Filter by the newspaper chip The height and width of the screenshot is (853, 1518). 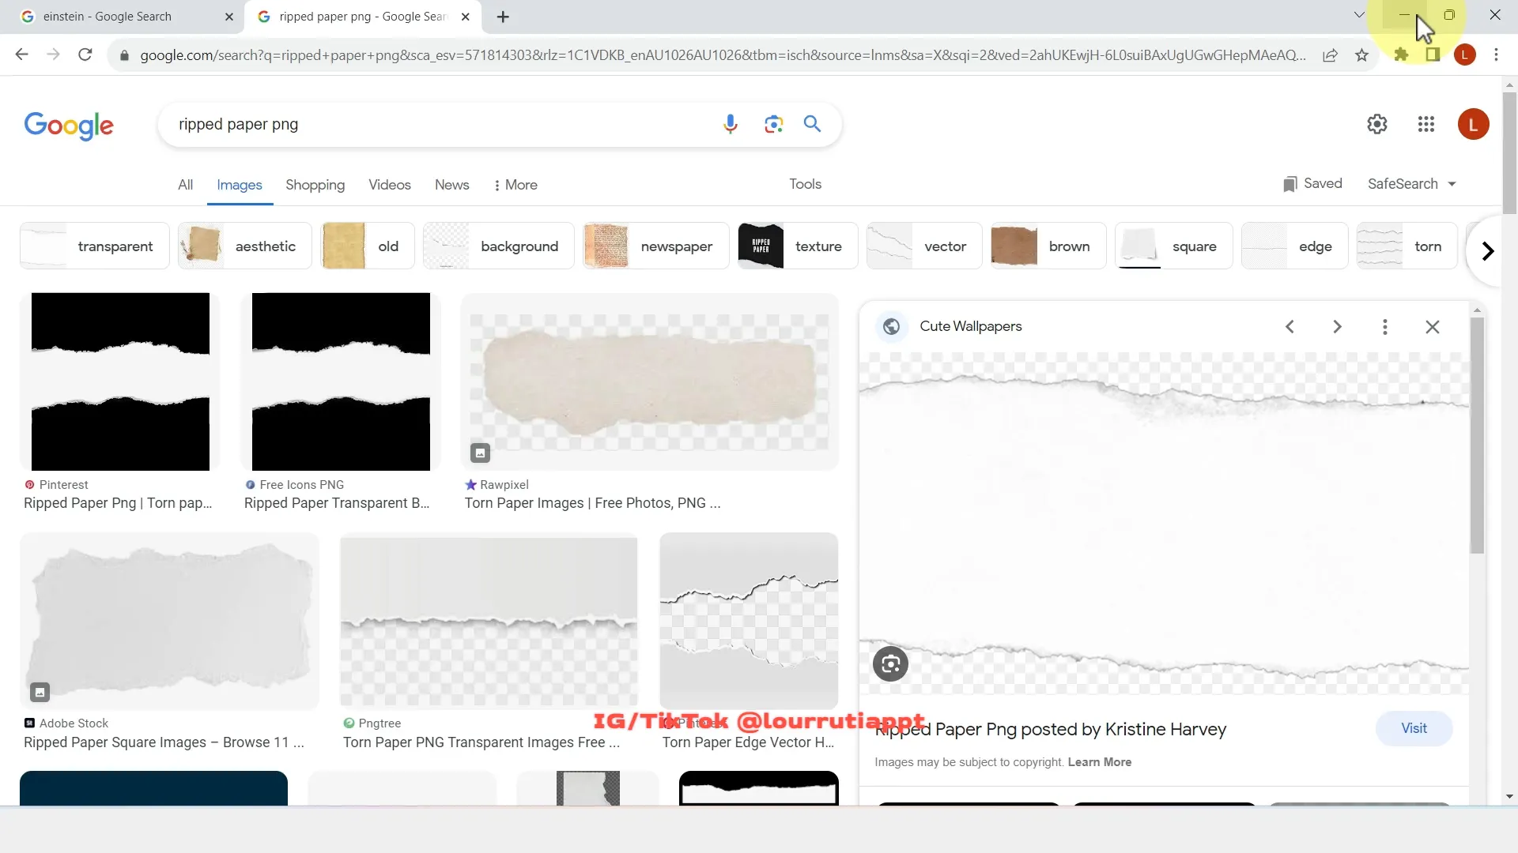[x=655, y=246]
